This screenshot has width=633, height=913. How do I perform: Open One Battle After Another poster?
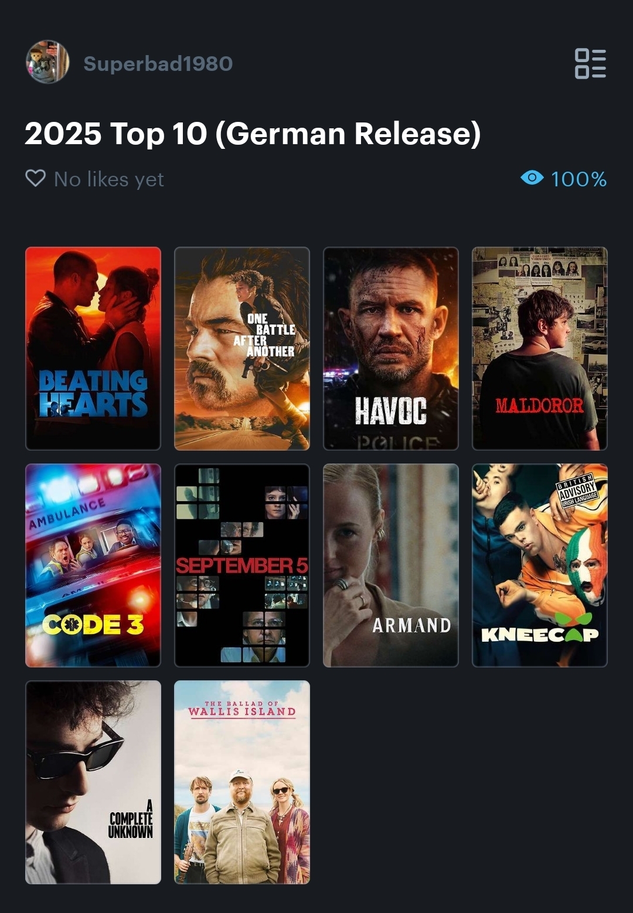(x=242, y=349)
